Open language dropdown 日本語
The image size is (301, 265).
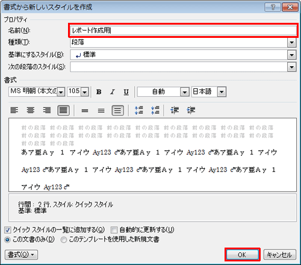[222, 92]
